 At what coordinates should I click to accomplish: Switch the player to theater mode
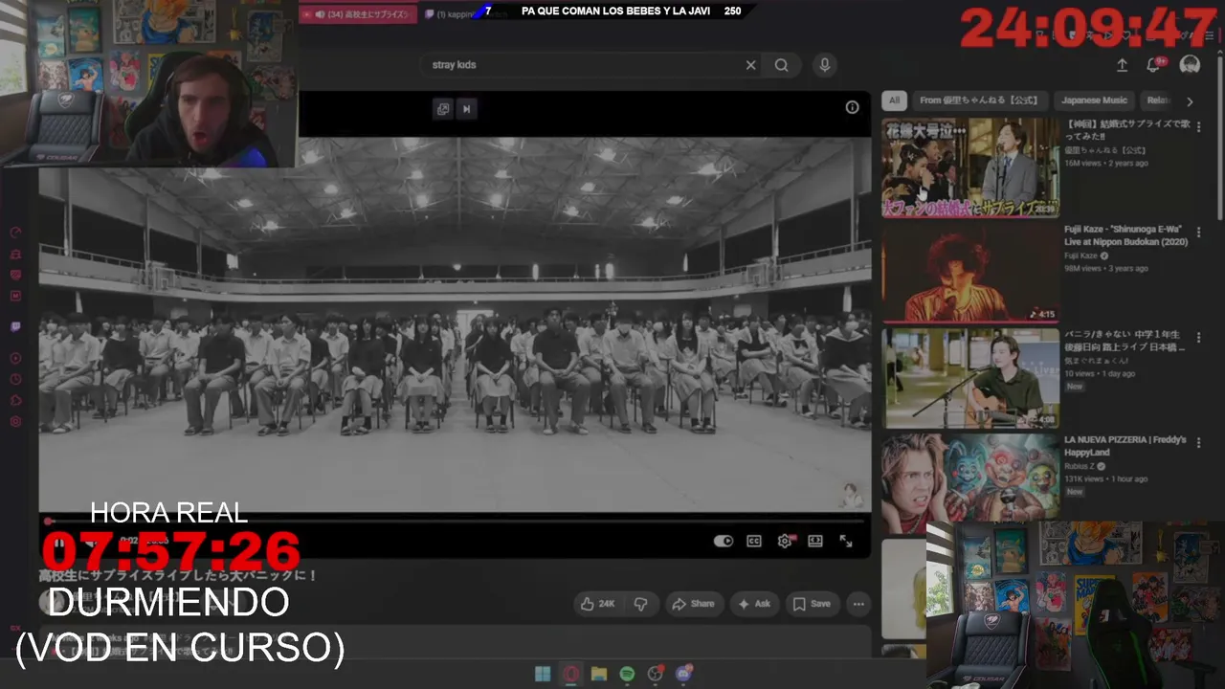coord(815,541)
